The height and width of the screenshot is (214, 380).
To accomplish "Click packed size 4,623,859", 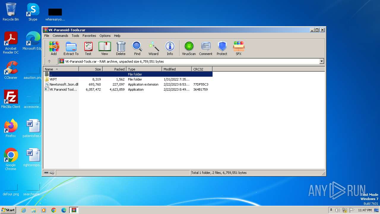I will tap(117, 89).
